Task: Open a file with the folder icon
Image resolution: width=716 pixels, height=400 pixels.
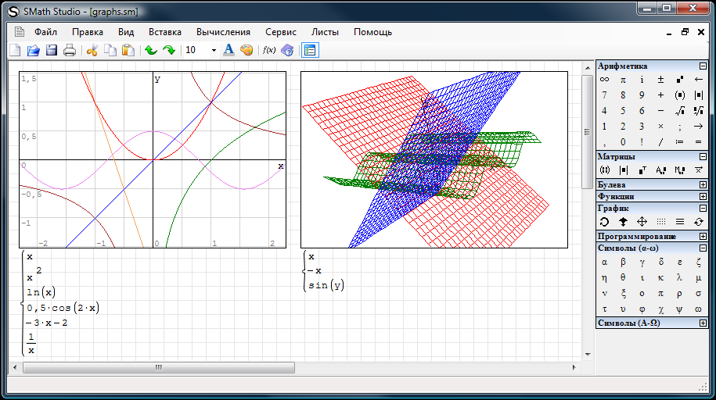Action: click(x=34, y=50)
